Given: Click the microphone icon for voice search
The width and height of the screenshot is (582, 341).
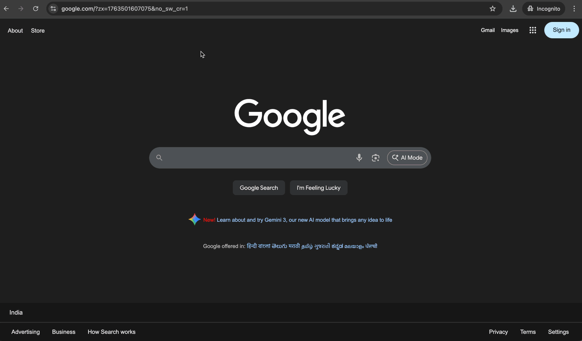Looking at the screenshot, I should click(359, 157).
